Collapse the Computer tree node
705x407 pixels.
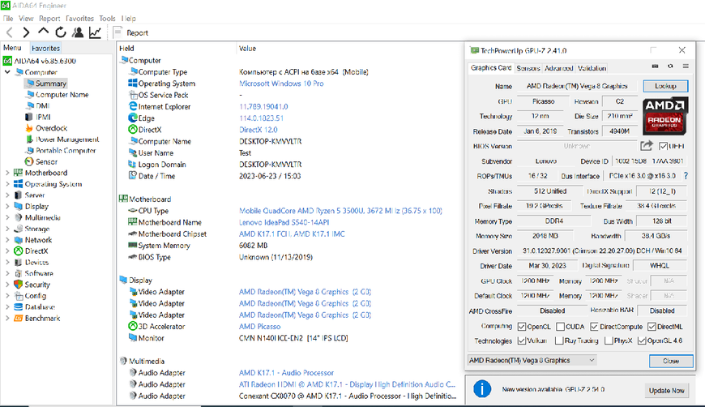(x=7, y=72)
